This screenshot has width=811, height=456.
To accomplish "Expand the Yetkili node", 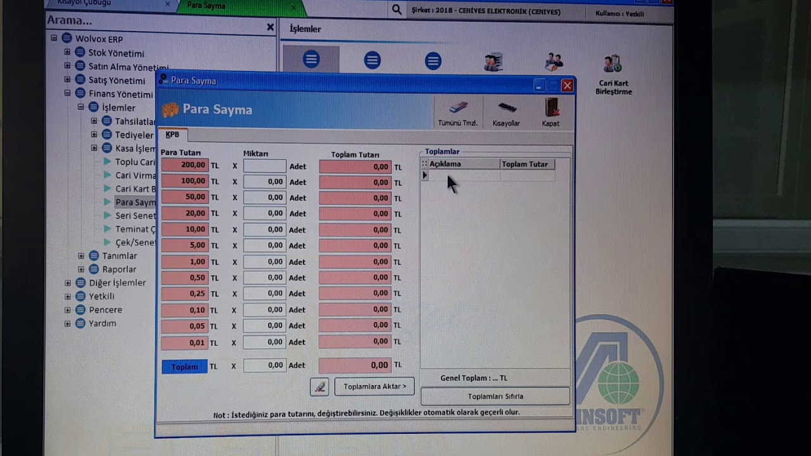I will 67,296.
